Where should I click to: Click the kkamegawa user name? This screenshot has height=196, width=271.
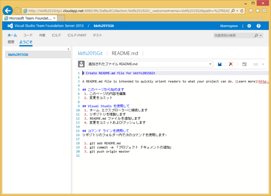[x=229, y=26]
